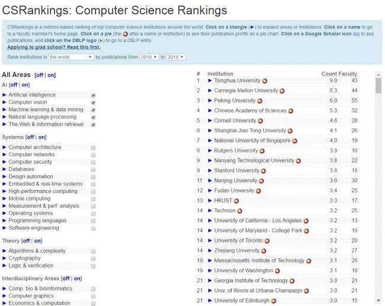Click University of Washington pie icon
The width and height of the screenshot is (385, 306).
click(277, 271)
